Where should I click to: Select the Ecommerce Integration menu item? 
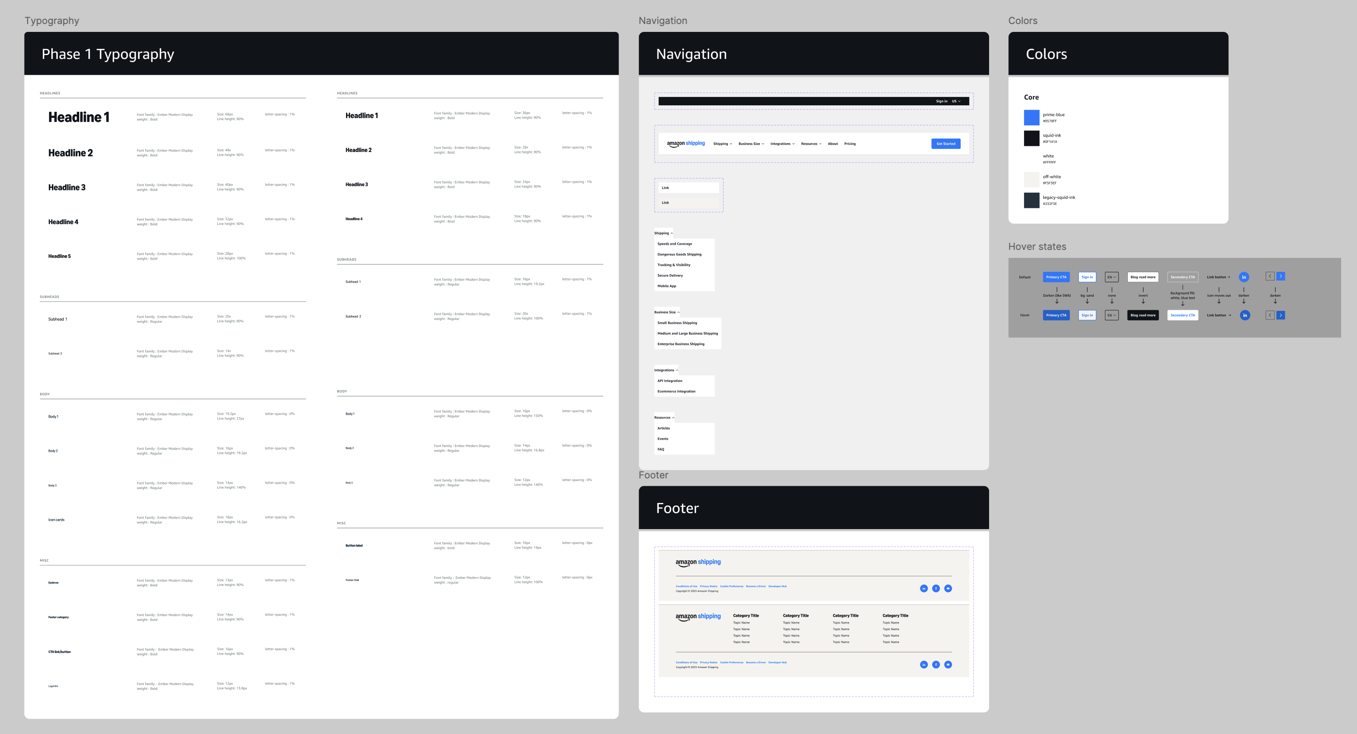(676, 391)
